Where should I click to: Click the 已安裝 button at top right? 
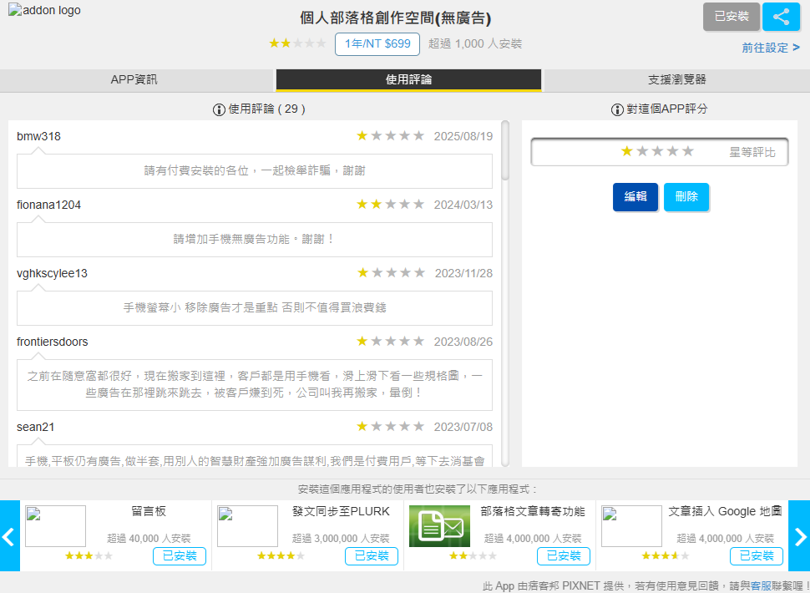pos(732,17)
